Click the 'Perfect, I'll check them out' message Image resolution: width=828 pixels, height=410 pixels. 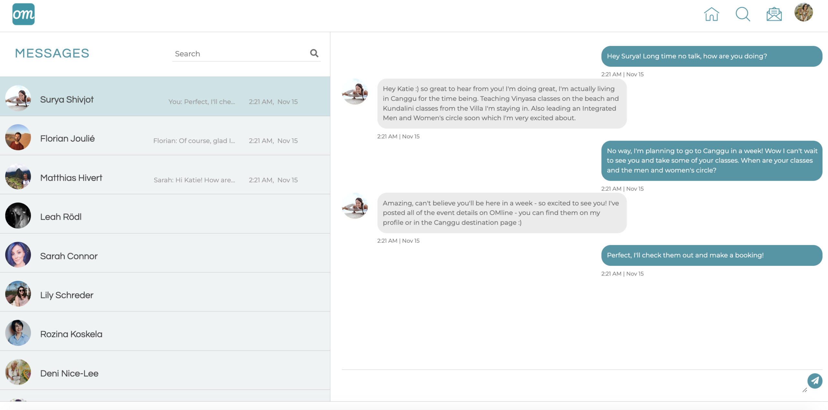click(711, 255)
